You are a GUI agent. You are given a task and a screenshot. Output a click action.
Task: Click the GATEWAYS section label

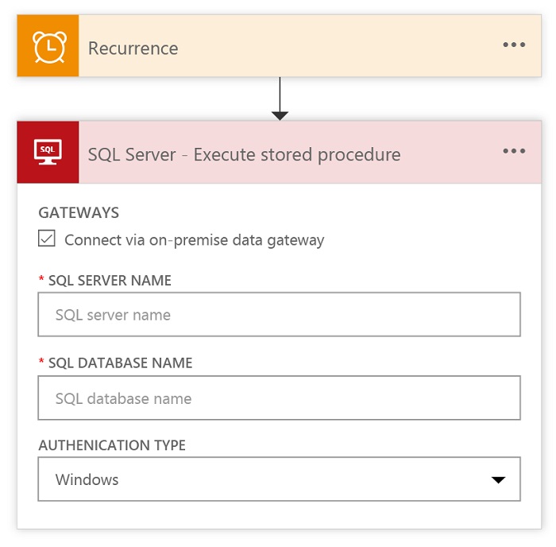click(79, 212)
